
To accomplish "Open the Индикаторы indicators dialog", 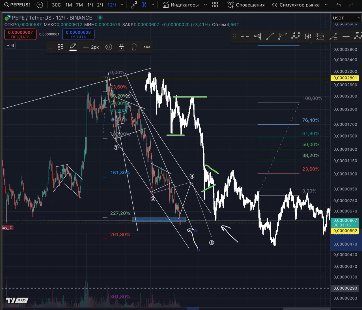I will (181, 5).
